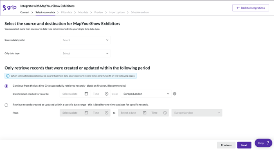
Task: Open clock icon in the From time field
Action: click(x=107, y=113)
